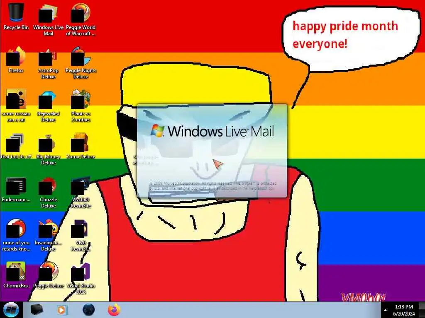Click the dark globe taskbar icon

[88, 310]
